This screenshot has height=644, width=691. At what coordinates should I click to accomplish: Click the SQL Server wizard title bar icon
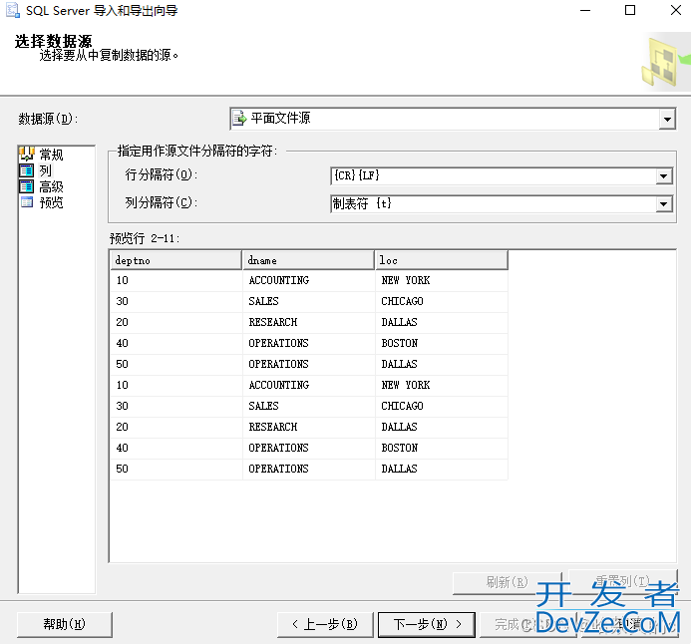(12, 11)
